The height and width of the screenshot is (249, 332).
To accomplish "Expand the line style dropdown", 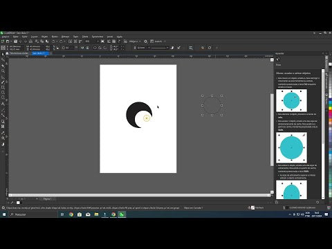I will coord(160,48).
